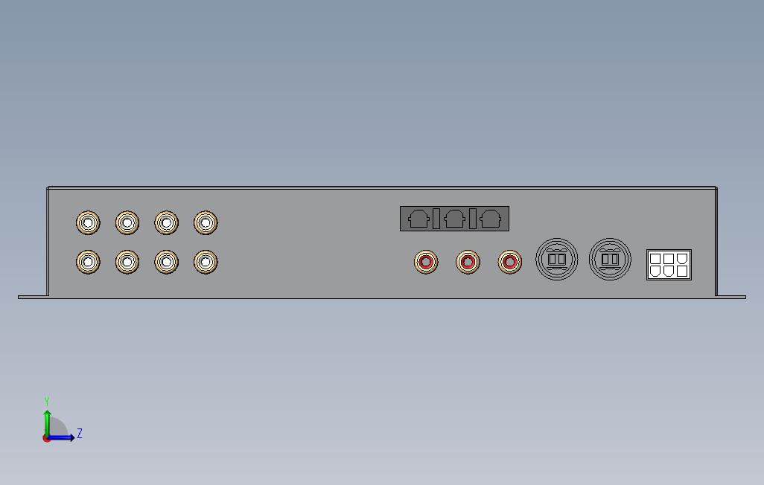Click the red origin point of triad
Viewport: 764px width, 485px height.
point(46,438)
